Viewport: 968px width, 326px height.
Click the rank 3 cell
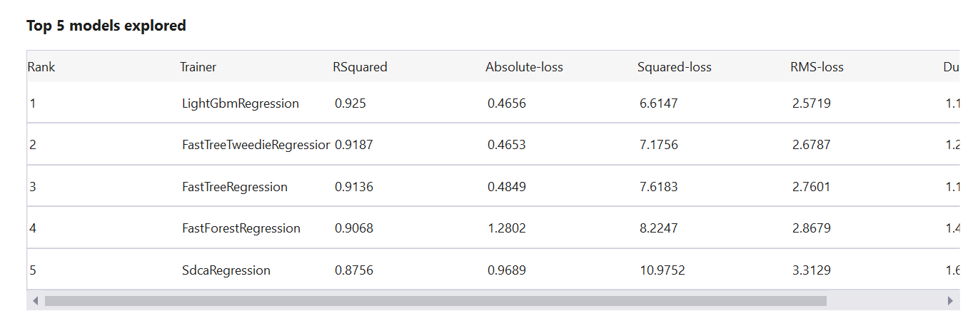point(33,187)
